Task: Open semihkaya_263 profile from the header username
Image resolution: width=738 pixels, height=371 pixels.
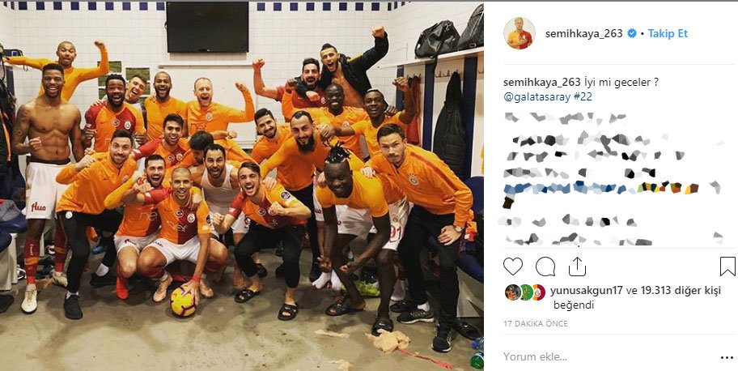Action: pyautogui.click(x=584, y=33)
